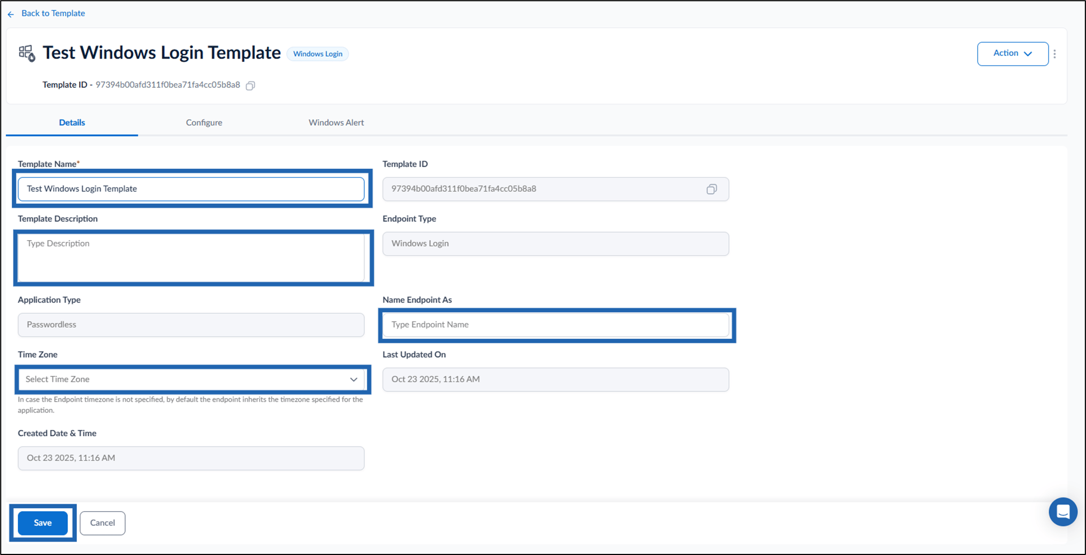
Task: Click the Name Endpoint As field
Action: (555, 325)
